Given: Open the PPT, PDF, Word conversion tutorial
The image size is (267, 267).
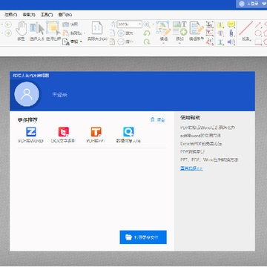Looking at the screenshot, I should 209,160.
